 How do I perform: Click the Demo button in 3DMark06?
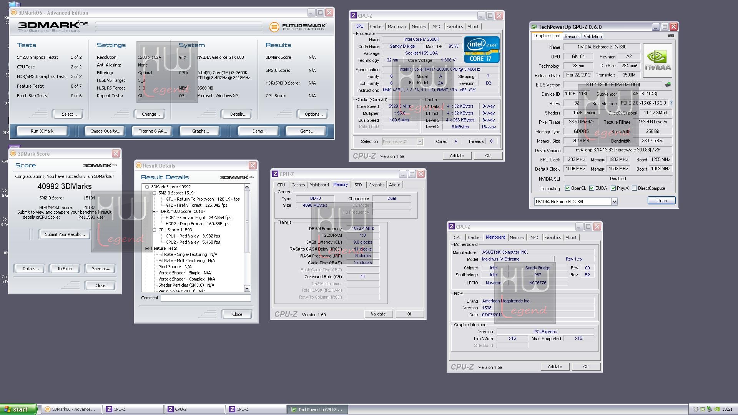[x=259, y=131]
